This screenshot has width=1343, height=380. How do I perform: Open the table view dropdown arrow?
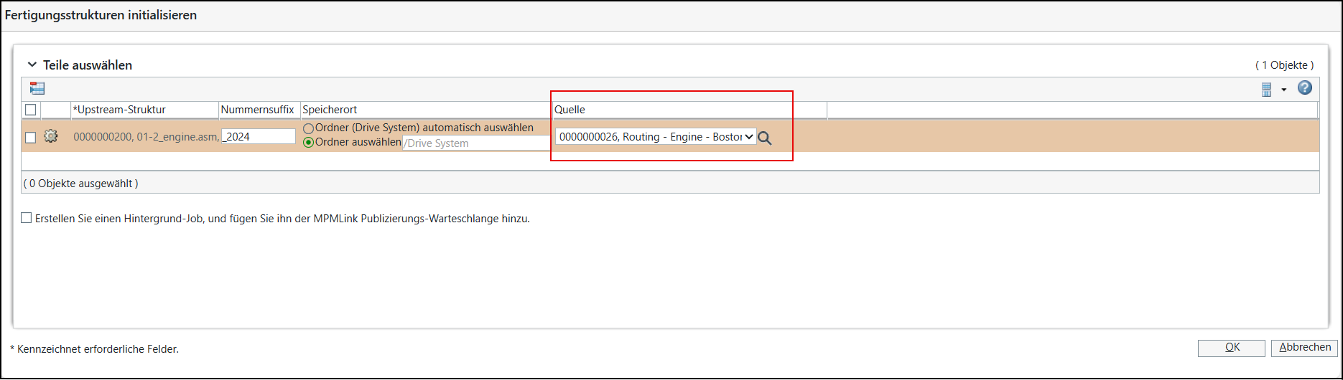coord(1284,90)
